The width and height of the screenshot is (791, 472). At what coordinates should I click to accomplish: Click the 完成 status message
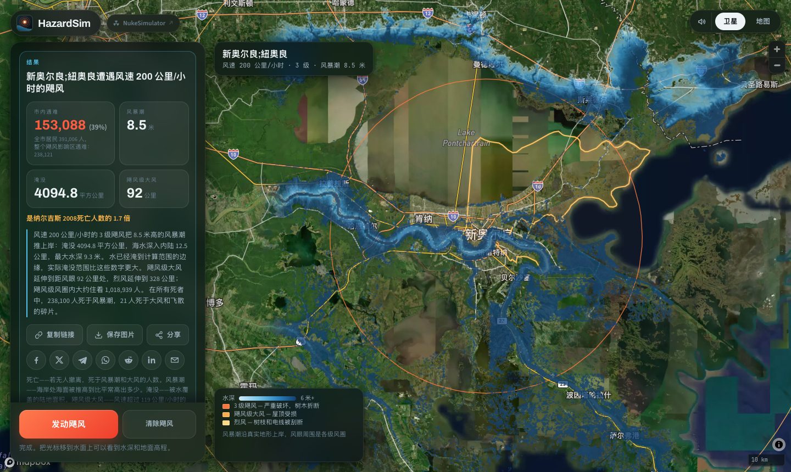(96, 448)
